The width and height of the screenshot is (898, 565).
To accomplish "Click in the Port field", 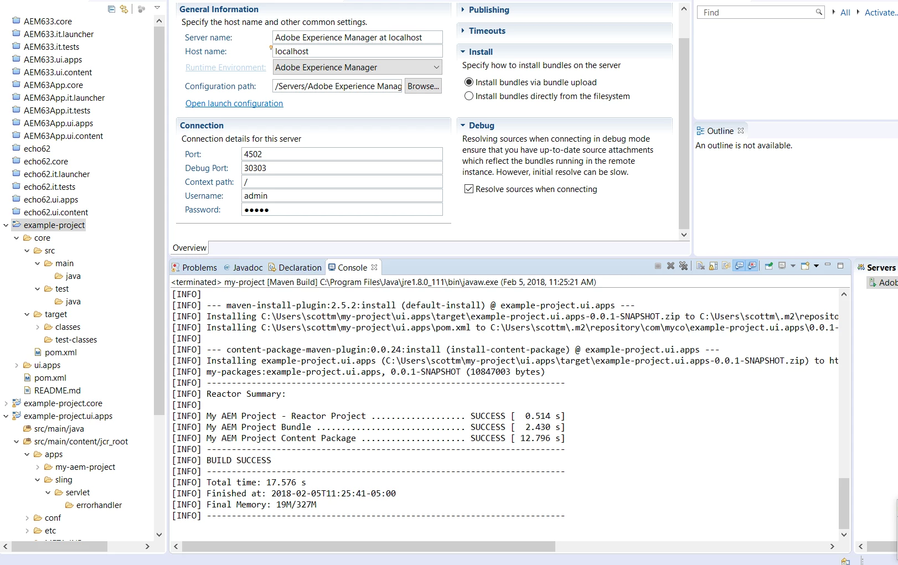I will click(342, 154).
